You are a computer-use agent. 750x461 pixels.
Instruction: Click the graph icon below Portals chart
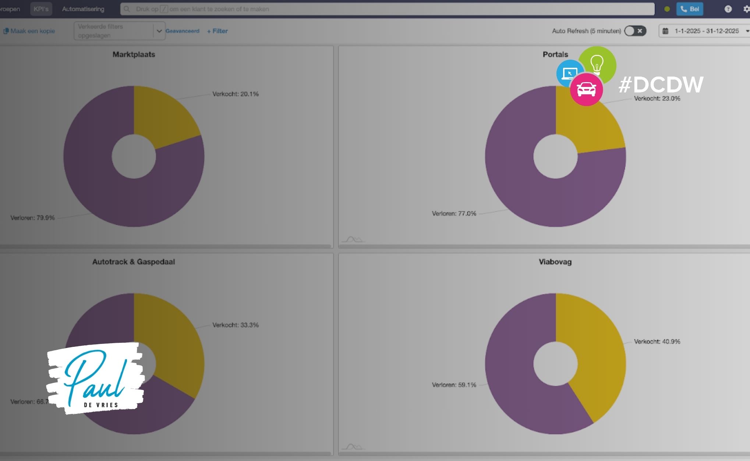click(353, 240)
